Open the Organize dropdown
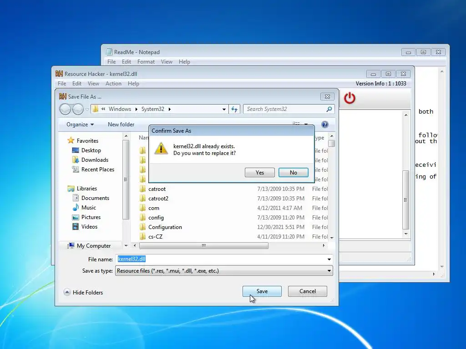 point(80,125)
